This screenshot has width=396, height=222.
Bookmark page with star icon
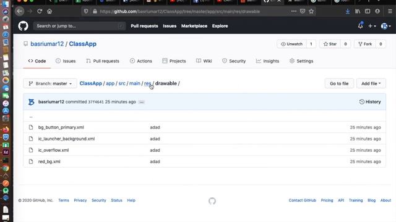click(311, 11)
